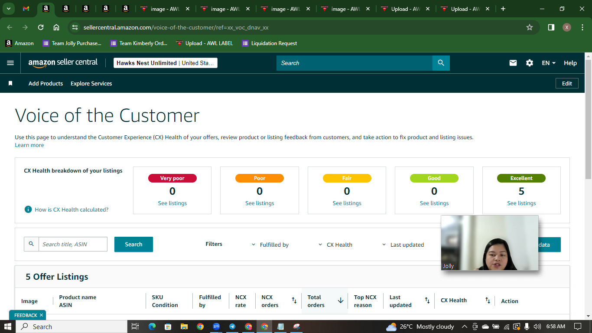Viewport: 592px width, 333px height.
Task: Click the Edit button
Action: pos(567,83)
